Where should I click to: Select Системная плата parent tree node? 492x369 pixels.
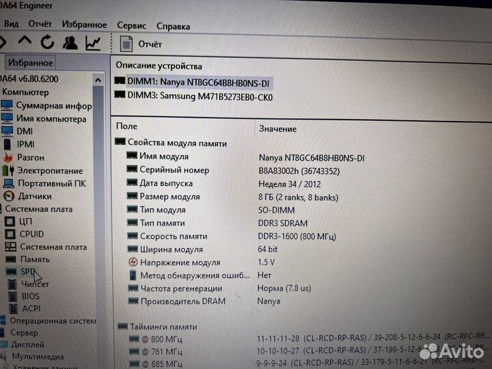[x=38, y=209]
